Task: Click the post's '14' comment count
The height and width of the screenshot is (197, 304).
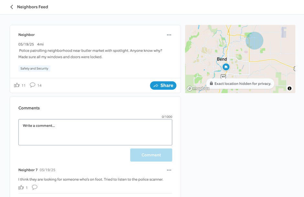Action: [39, 85]
